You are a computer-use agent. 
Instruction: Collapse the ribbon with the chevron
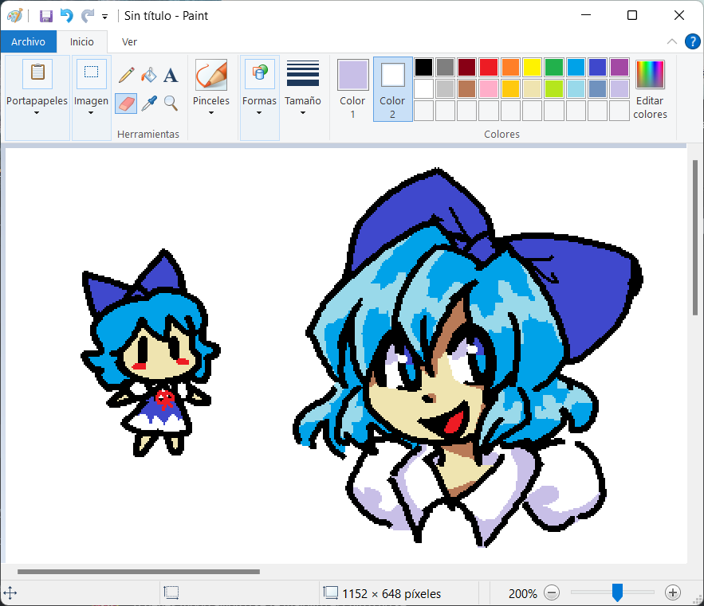pyautogui.click(x=671, y=41)
